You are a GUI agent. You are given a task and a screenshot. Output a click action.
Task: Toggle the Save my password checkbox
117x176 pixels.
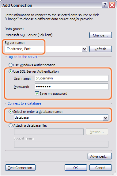click(x=37, y=94)
